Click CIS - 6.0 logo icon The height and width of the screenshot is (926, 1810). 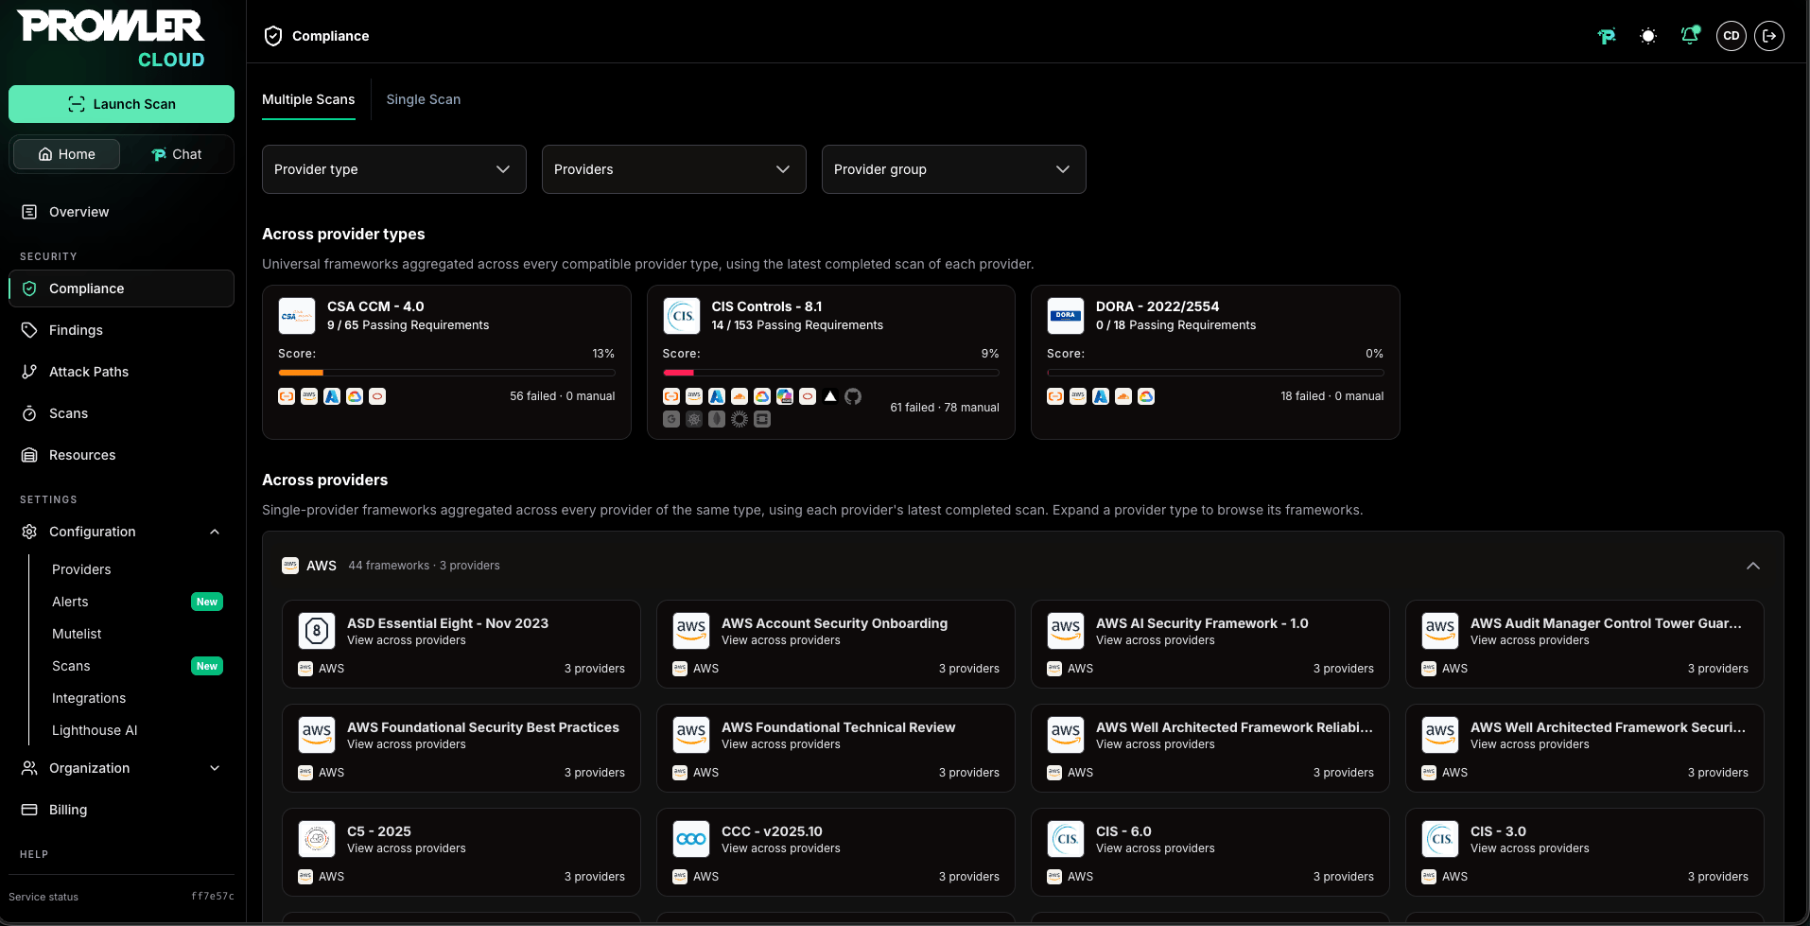point(1066,839)
